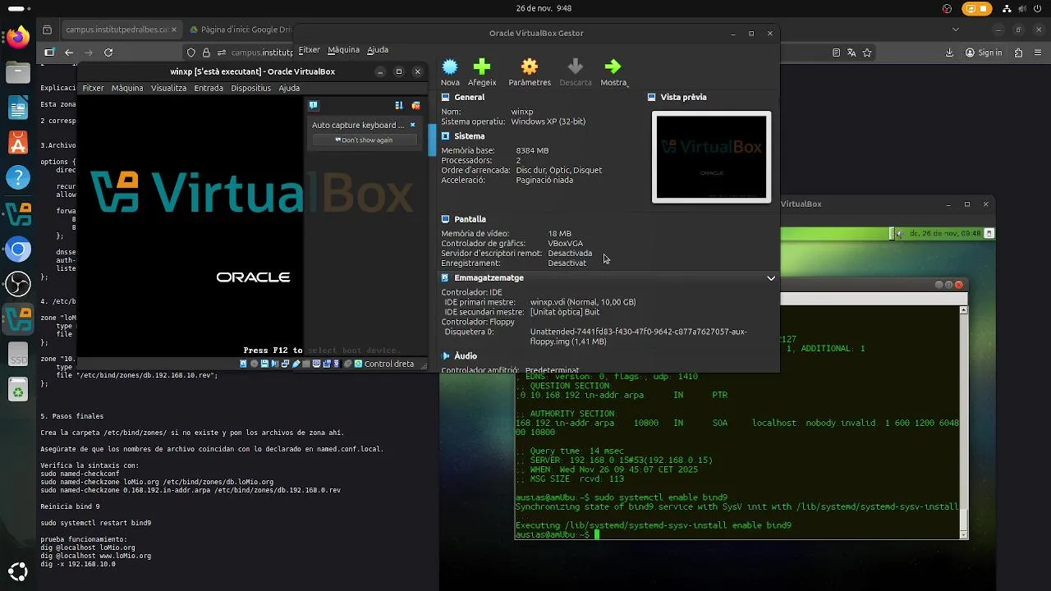Open Firefox downloads icon

950,53
